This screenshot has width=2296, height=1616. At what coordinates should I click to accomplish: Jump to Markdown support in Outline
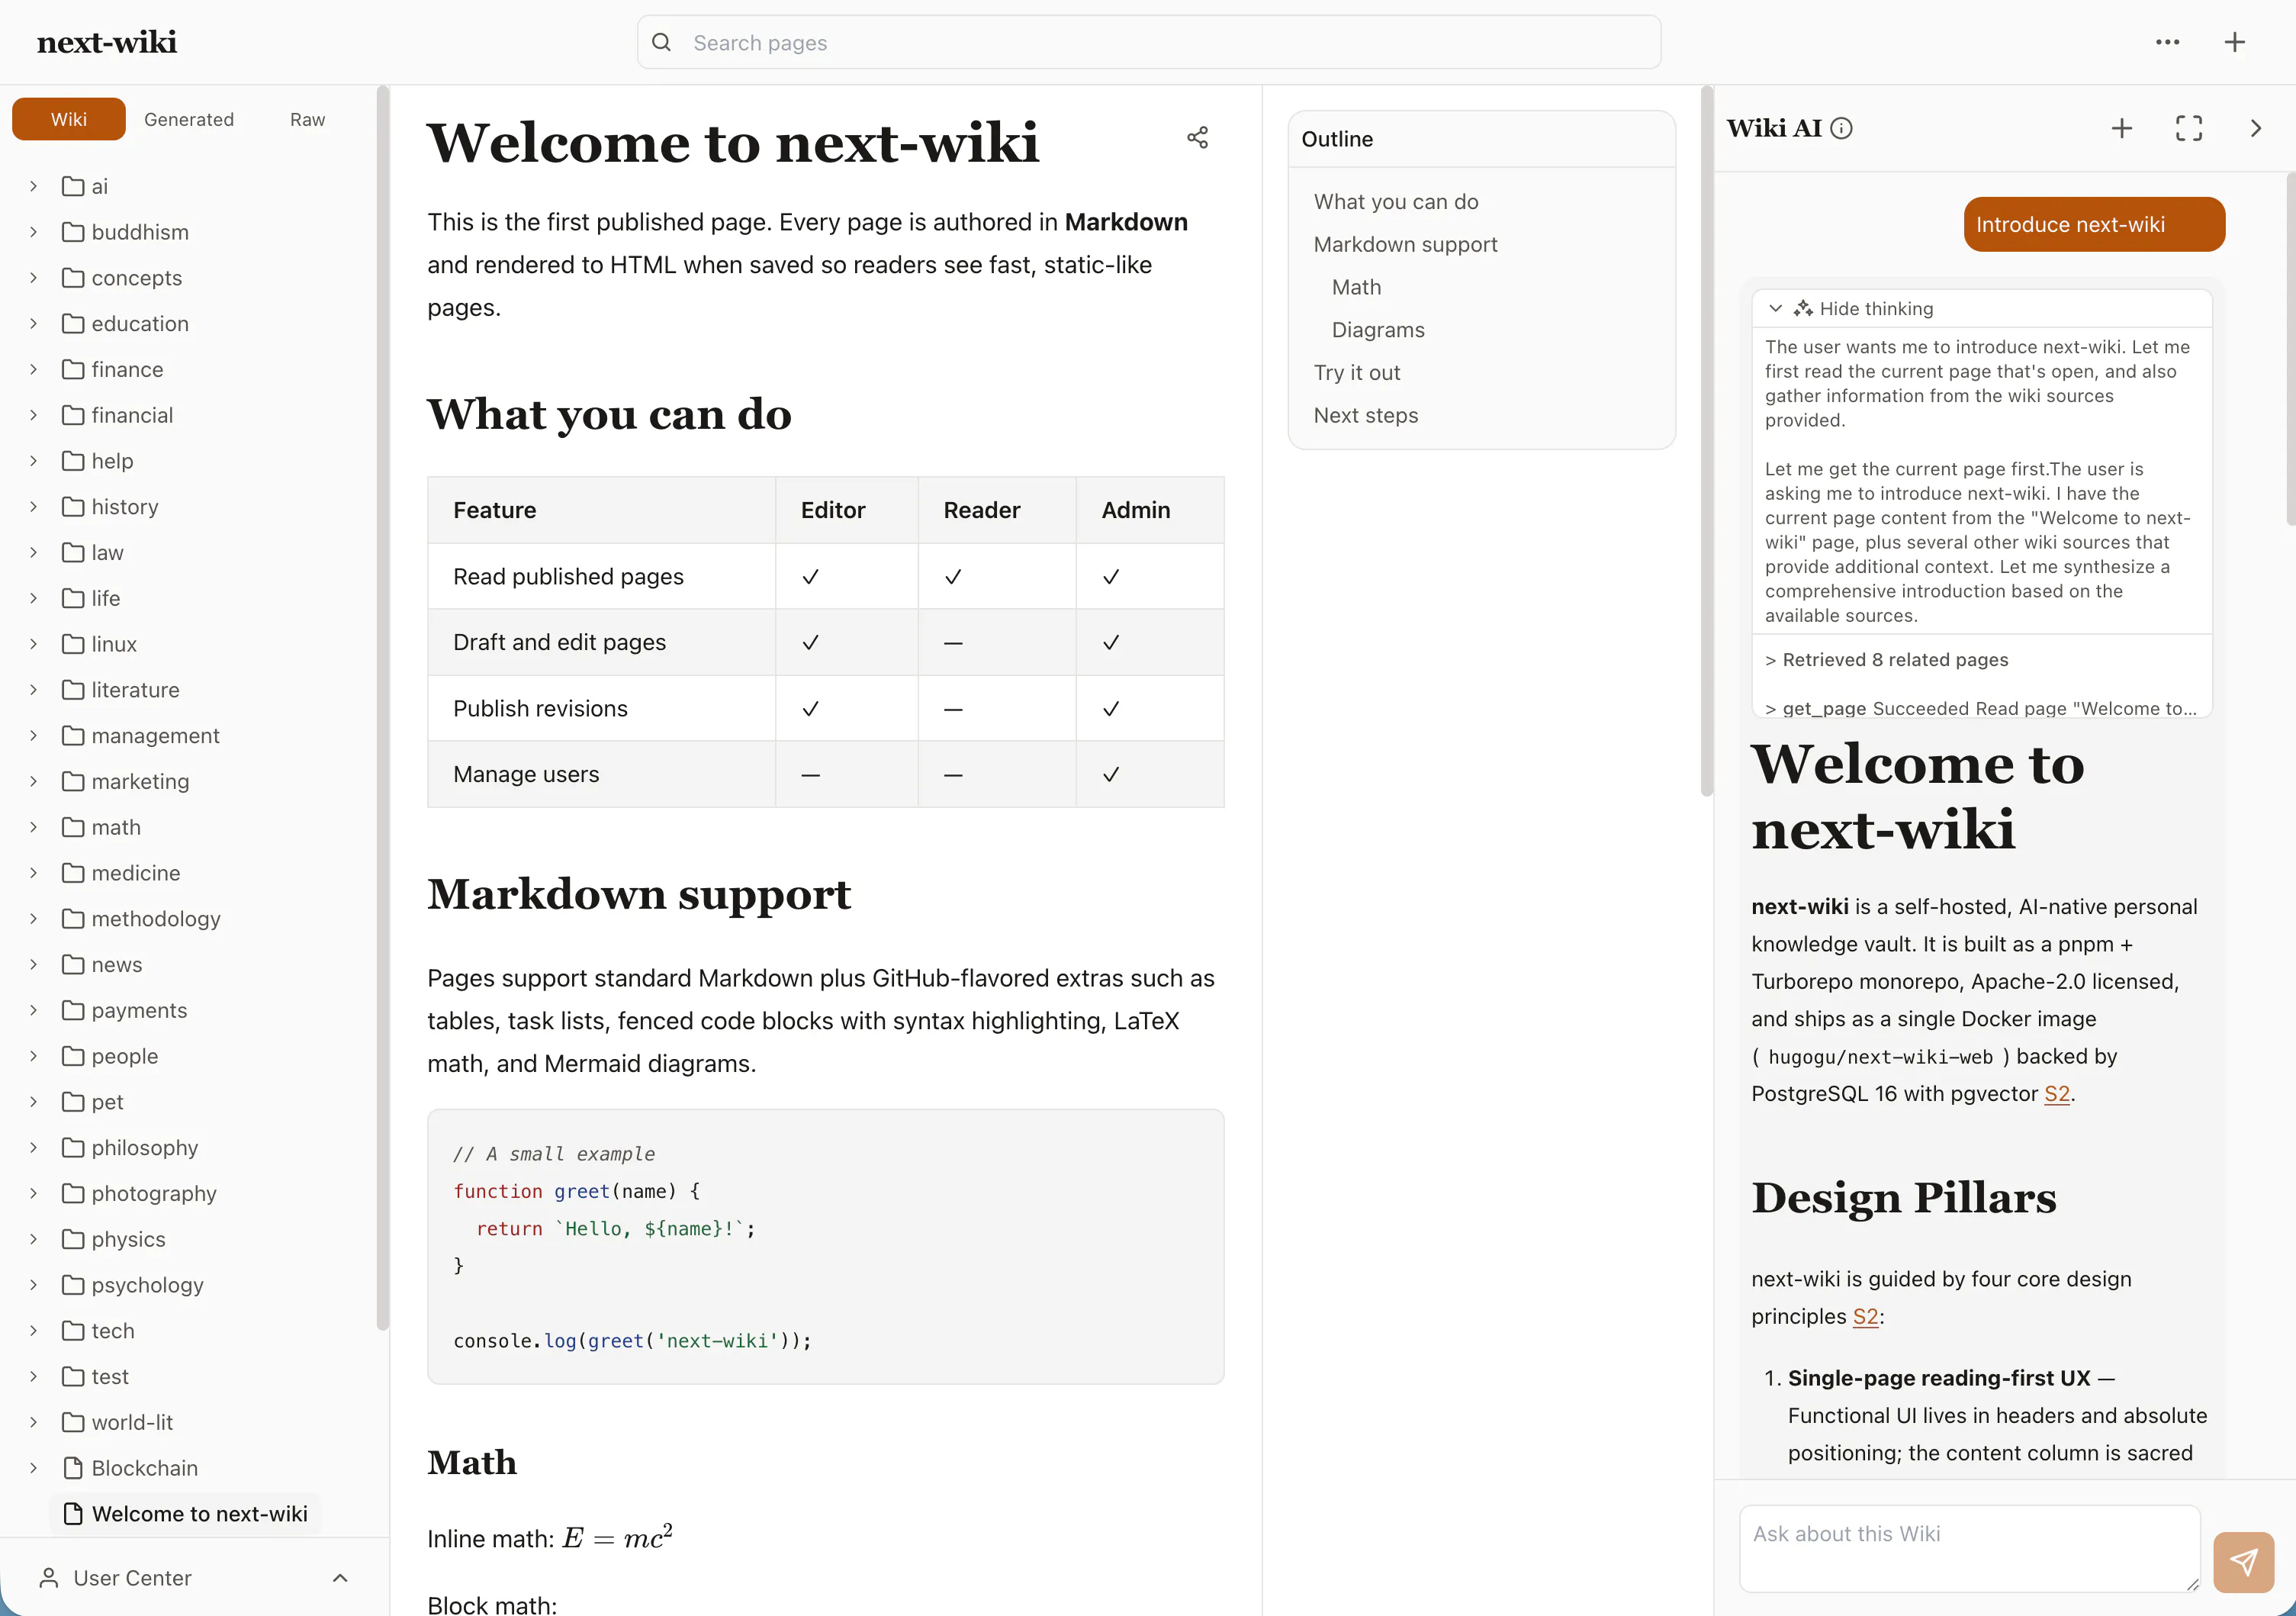coord(1405,244)
